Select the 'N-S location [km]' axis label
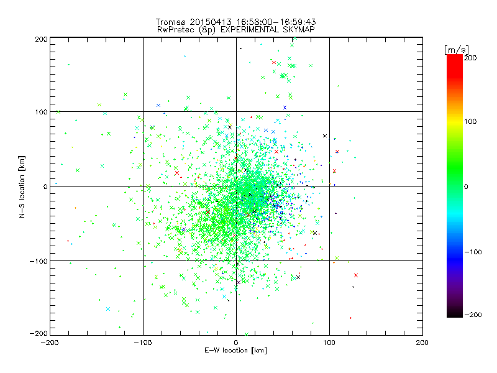The width and height of the screenshot is (497, 373). coord(22,186)
